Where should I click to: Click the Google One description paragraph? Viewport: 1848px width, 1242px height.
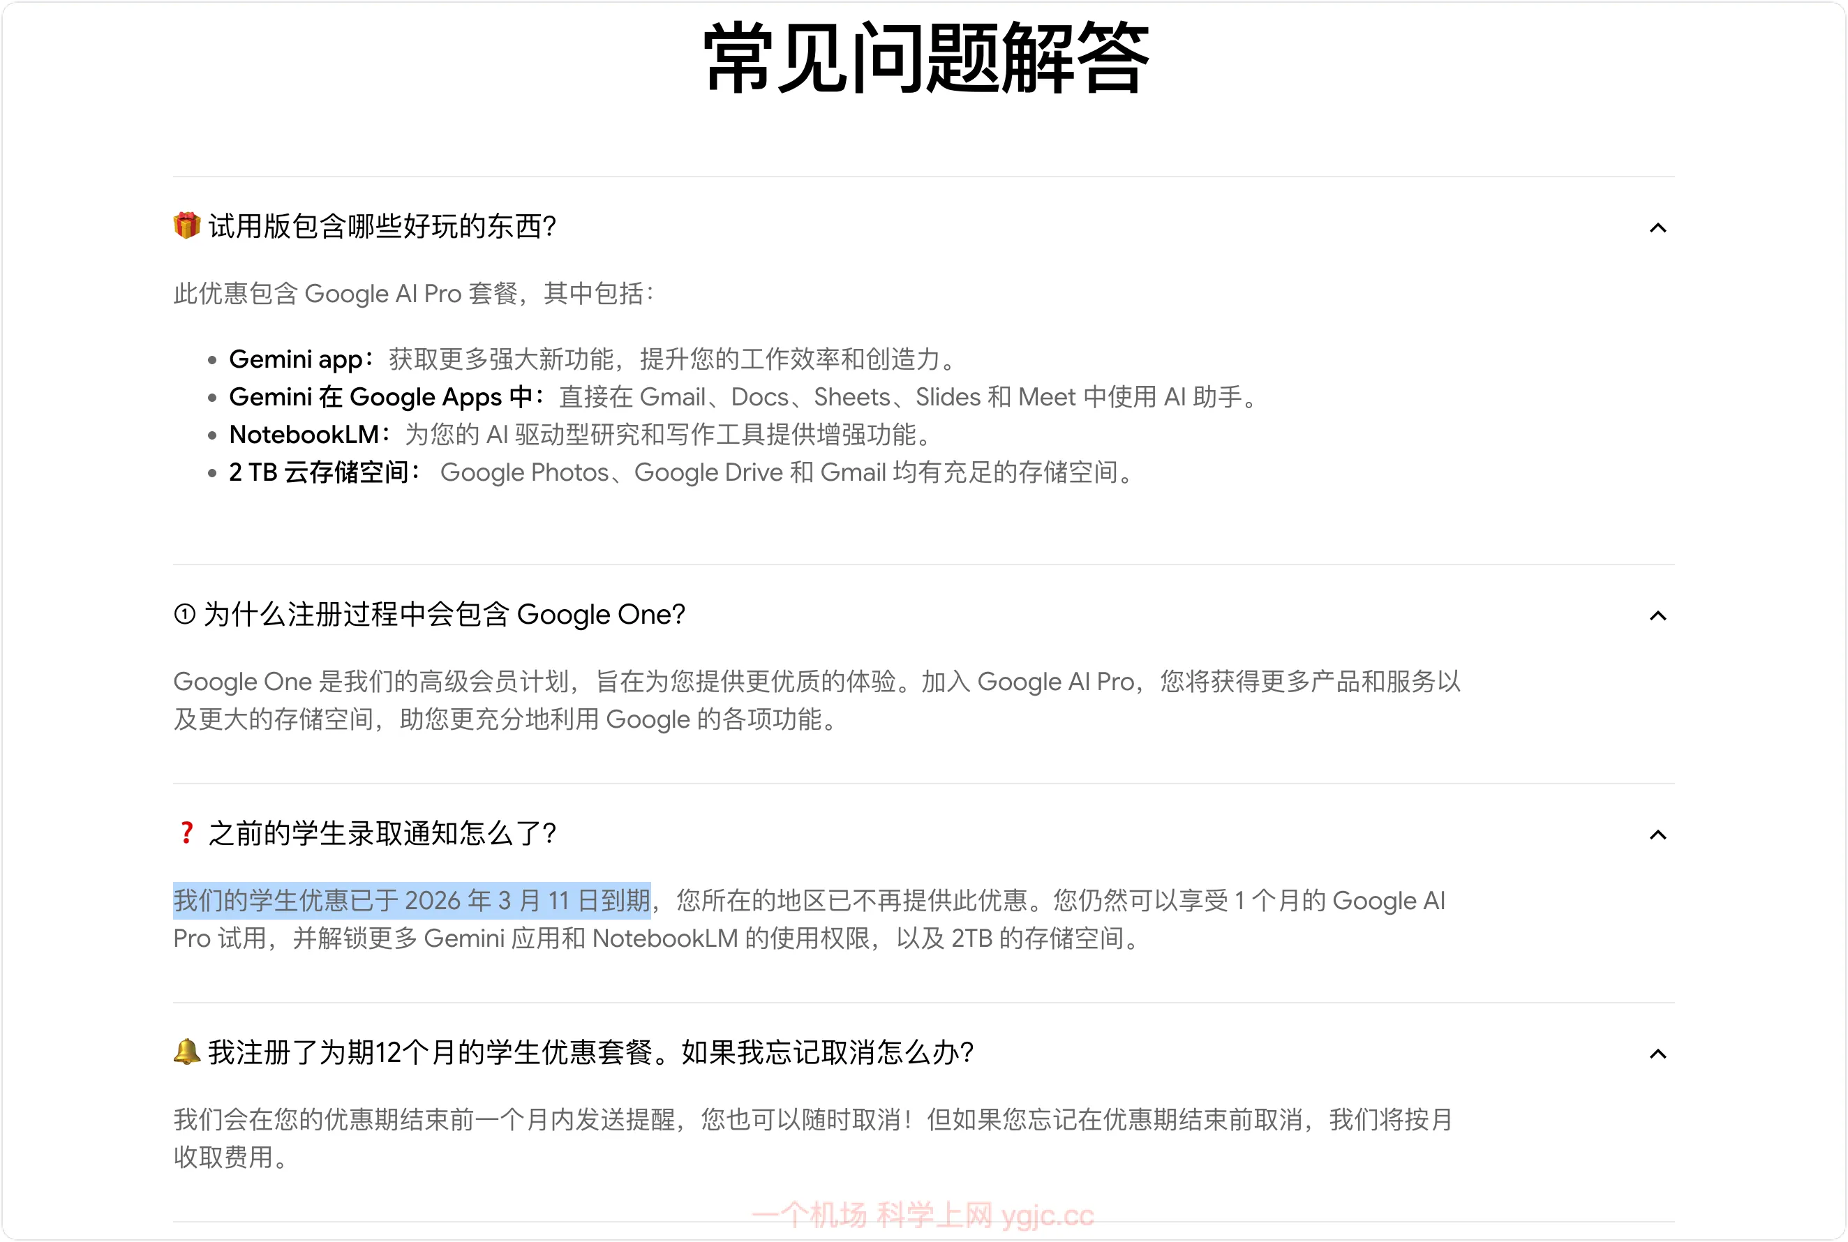(816, 701)
